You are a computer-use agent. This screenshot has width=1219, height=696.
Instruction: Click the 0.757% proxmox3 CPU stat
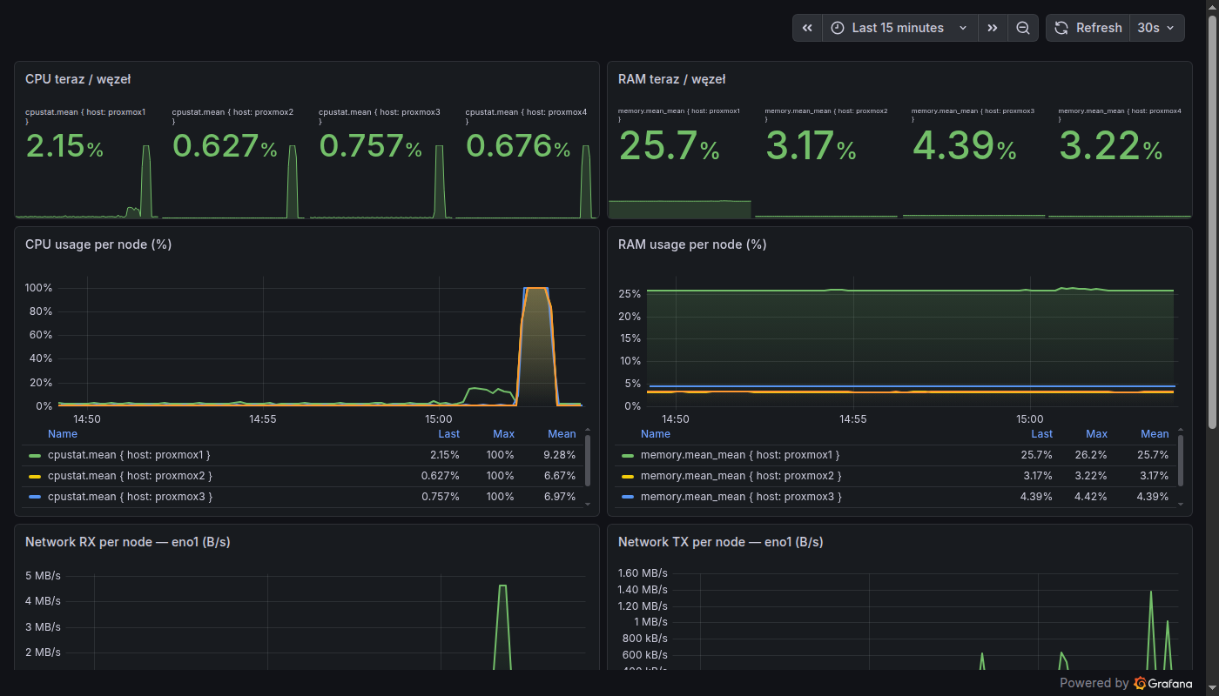371,147
